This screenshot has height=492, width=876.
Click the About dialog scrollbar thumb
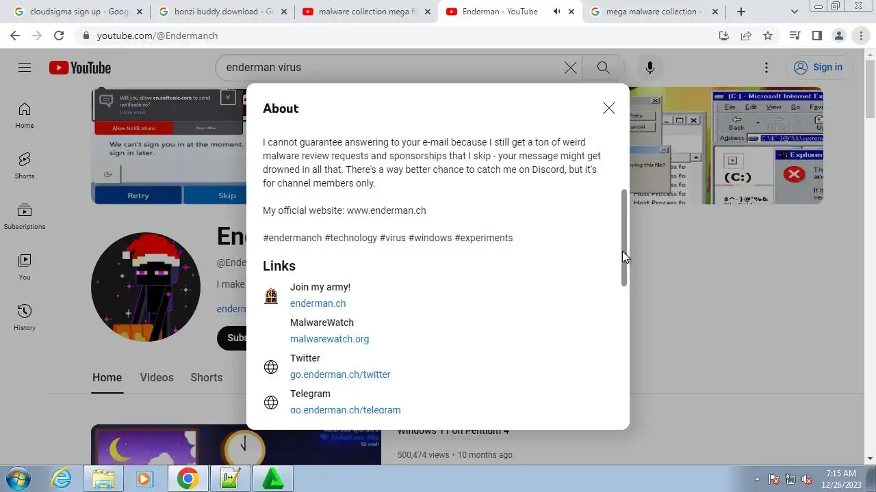[624, 238]
